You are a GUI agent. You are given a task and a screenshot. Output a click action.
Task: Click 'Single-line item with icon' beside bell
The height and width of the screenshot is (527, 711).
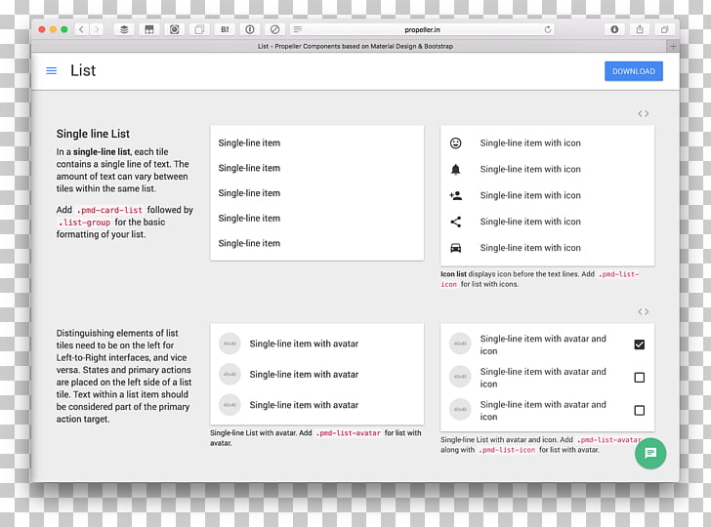[x=530, y=170]
